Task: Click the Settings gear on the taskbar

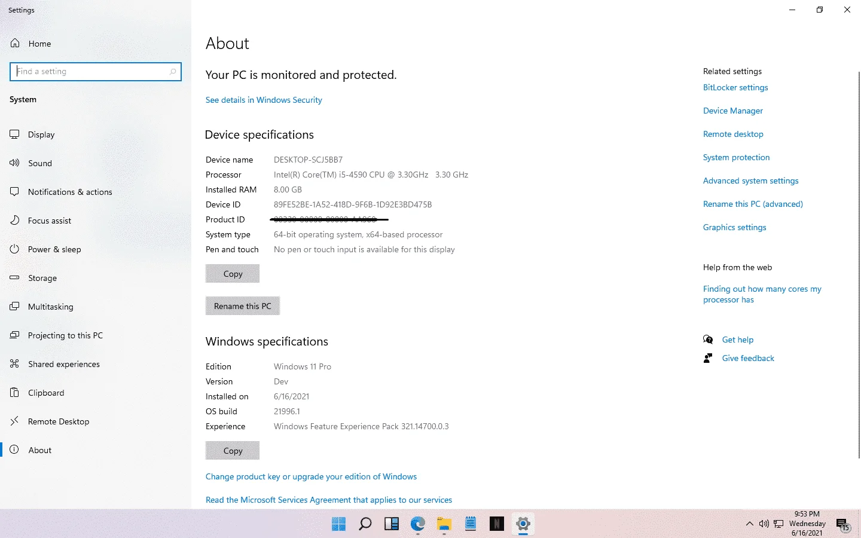Action: point(523,524)
